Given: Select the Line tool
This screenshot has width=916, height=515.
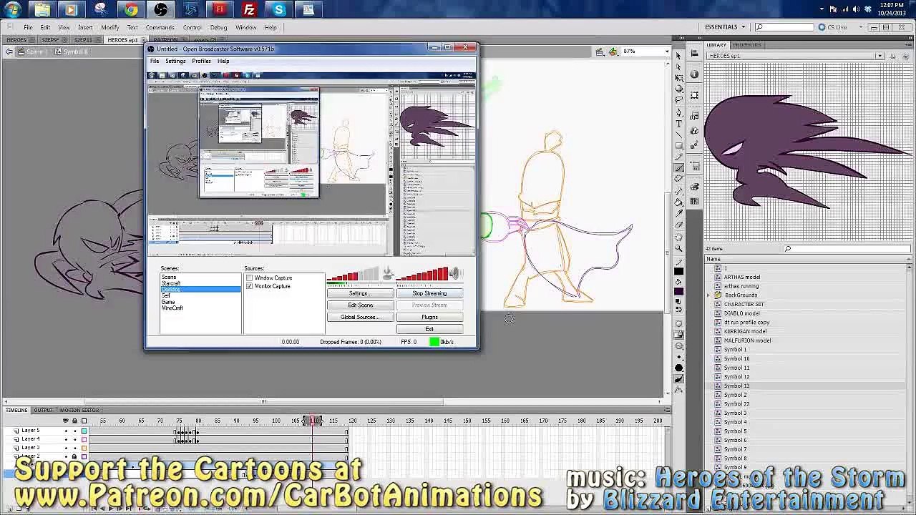Looking at the screenshot, I should click(679, 134).
